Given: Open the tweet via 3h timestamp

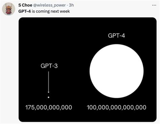Looking at the screenshot, I should click(71, 5).
